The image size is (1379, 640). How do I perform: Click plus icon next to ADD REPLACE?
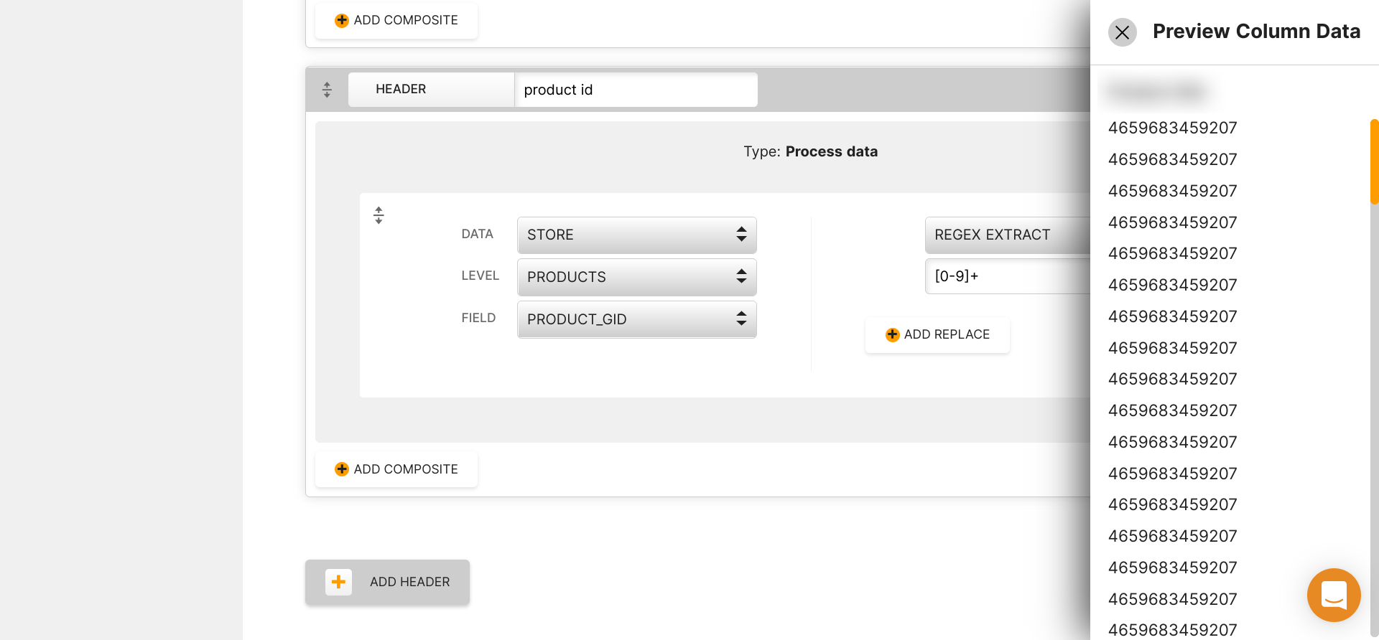pos(892,334)
